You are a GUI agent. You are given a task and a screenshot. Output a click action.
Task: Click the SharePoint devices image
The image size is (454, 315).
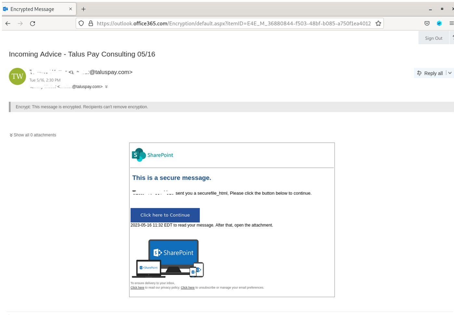(168, 259)
